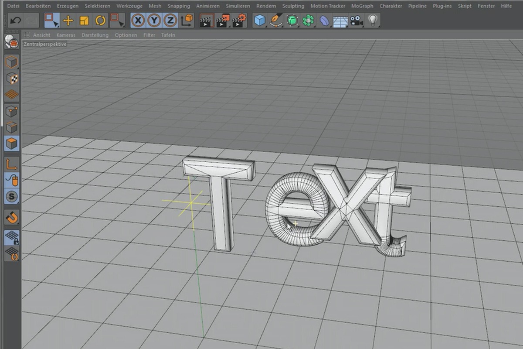The width and height of the screenshot is (523, 349).
Task: Open the spline pen tools palette
Action: [276, 20]
